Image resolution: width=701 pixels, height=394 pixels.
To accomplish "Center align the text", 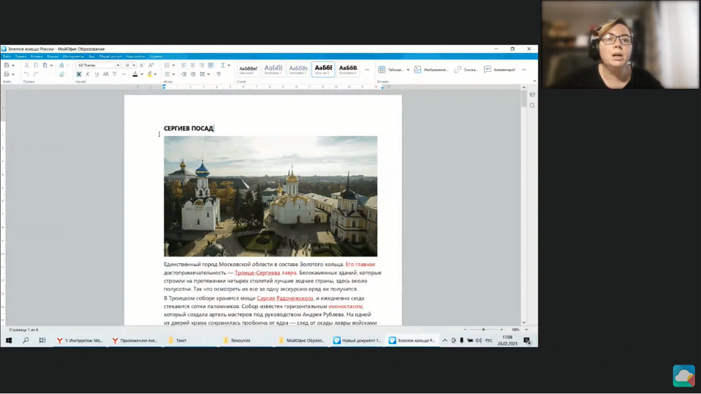I will click(x=192, y=65).
